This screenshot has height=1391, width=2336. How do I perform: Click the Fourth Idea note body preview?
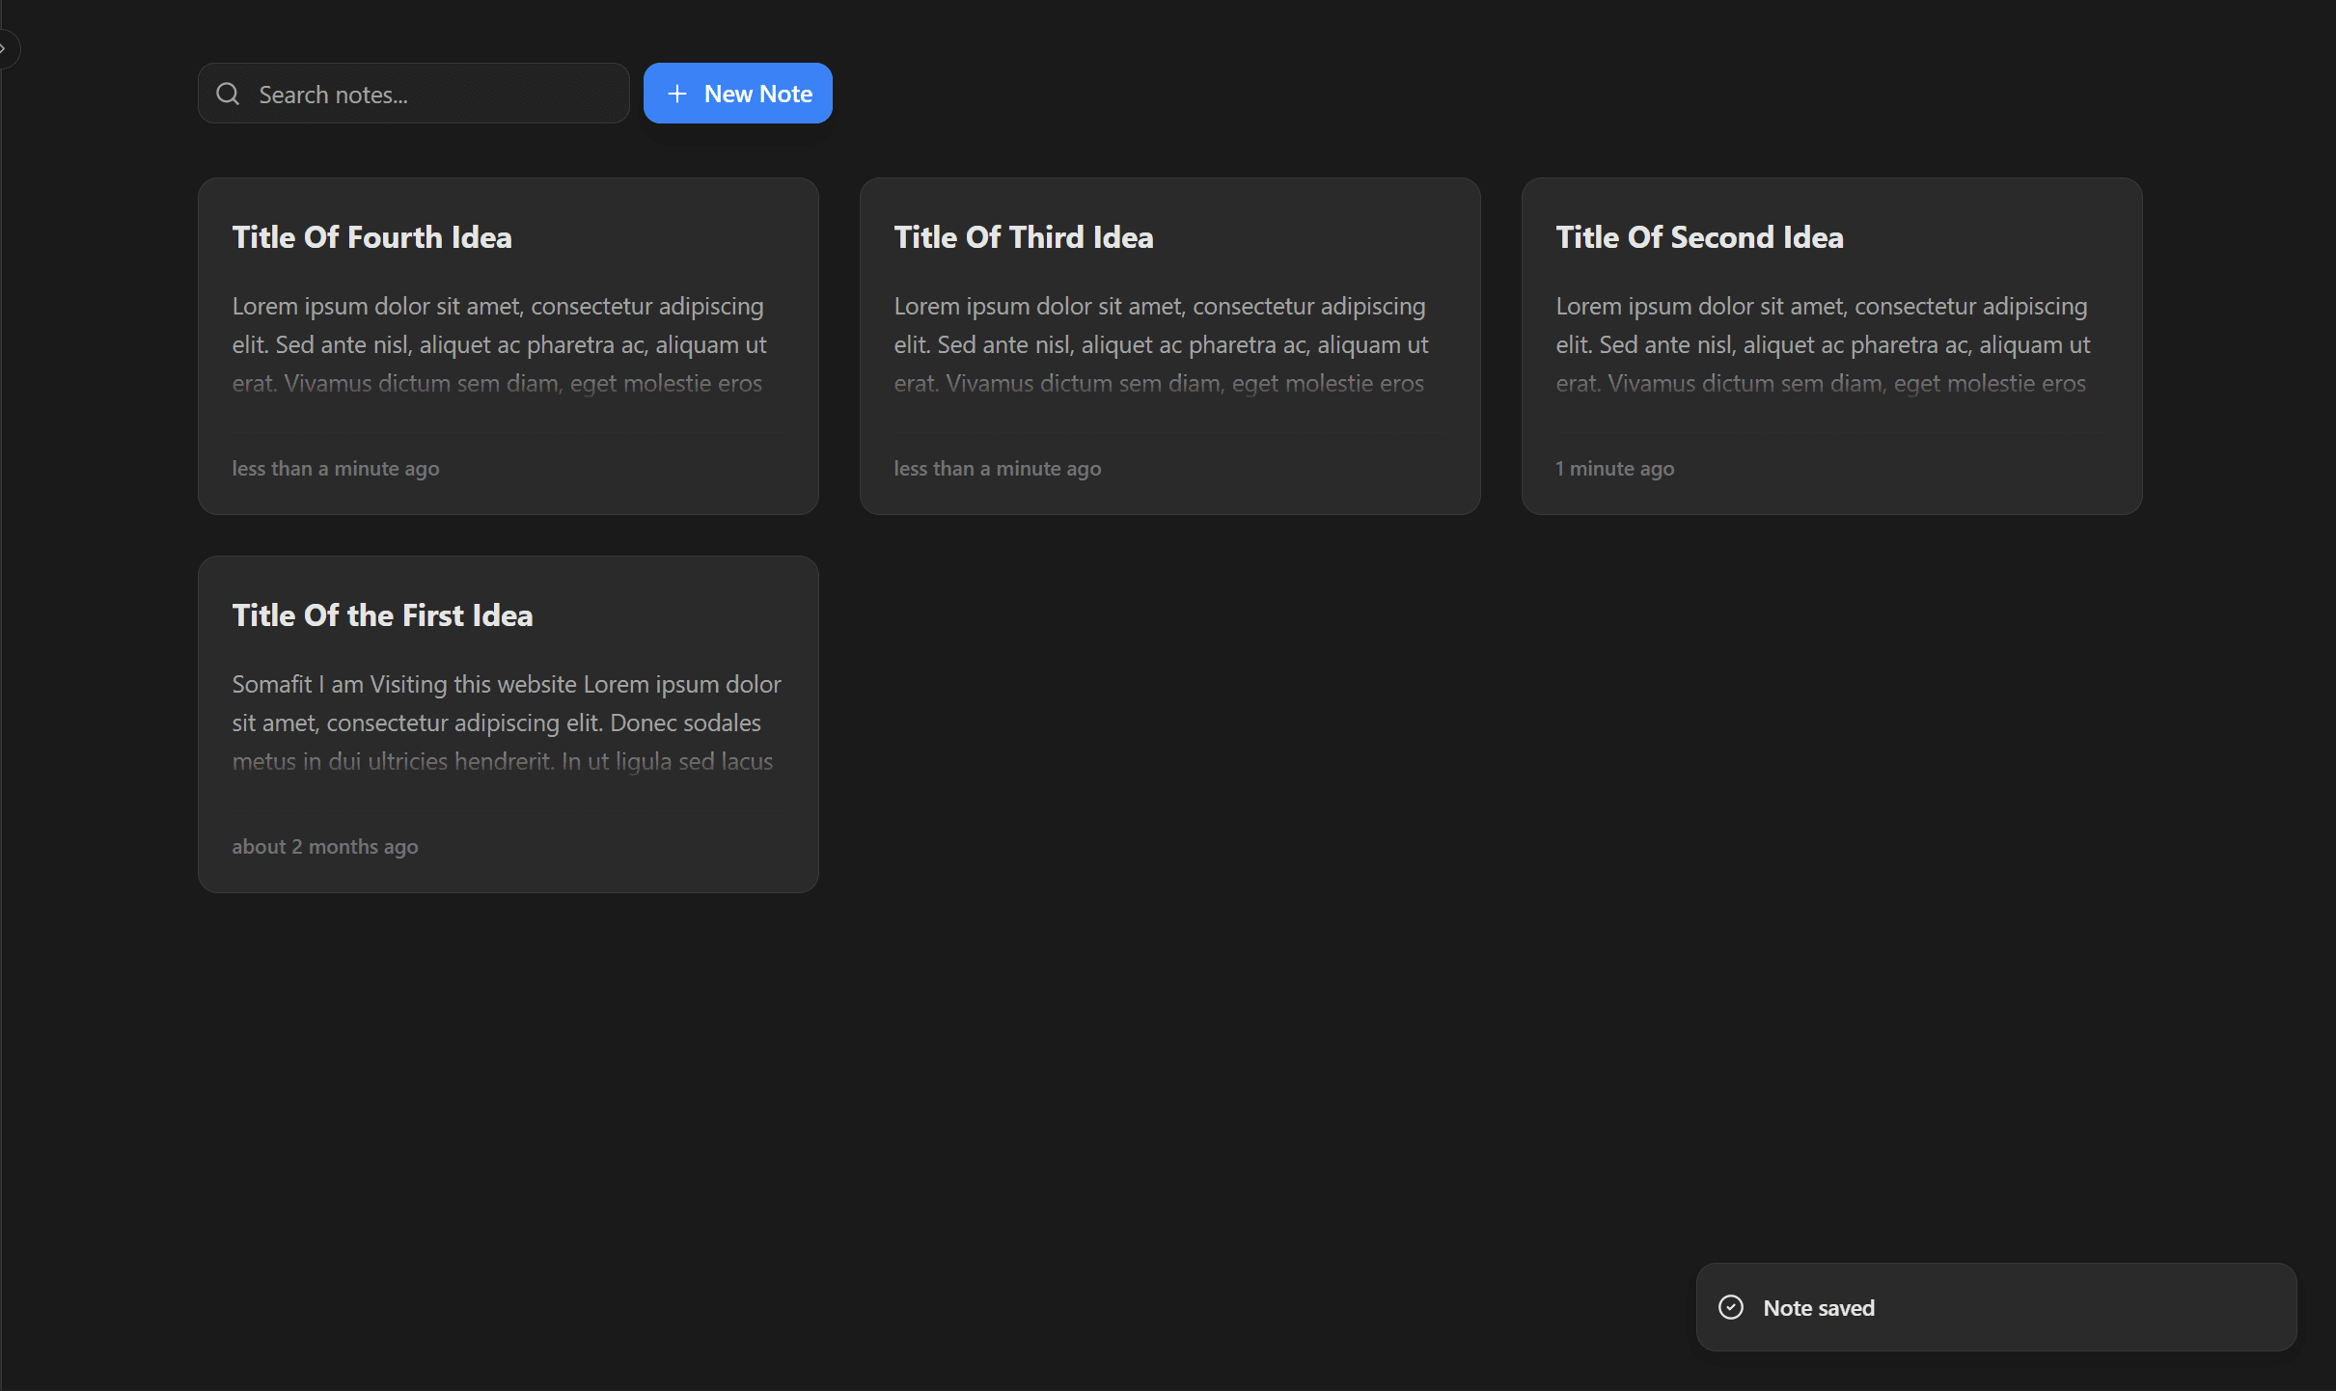499,344
